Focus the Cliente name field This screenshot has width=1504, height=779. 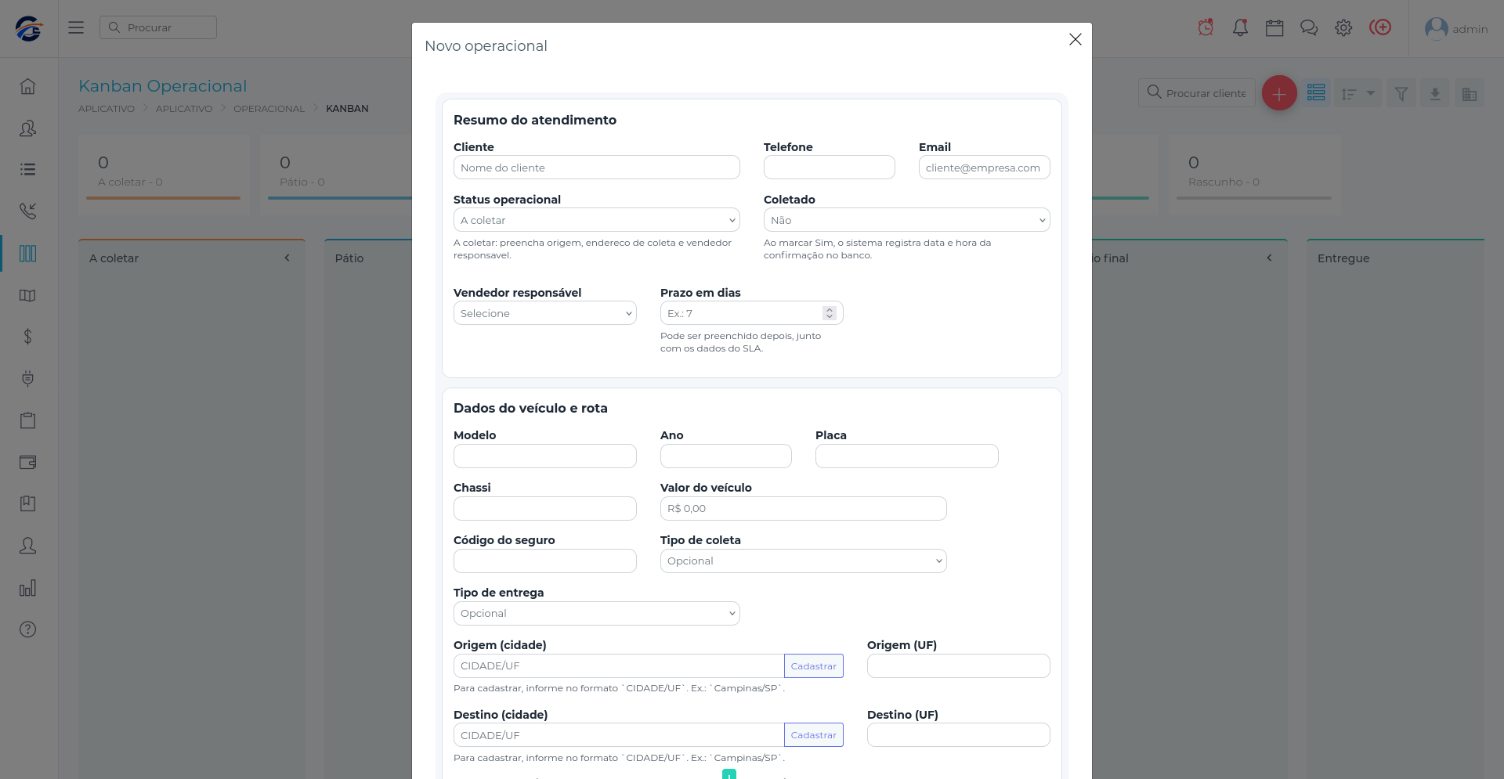[597, 168]
